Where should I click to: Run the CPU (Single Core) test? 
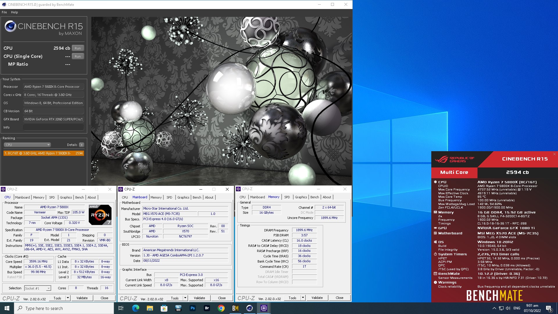[x=78, y=56]
